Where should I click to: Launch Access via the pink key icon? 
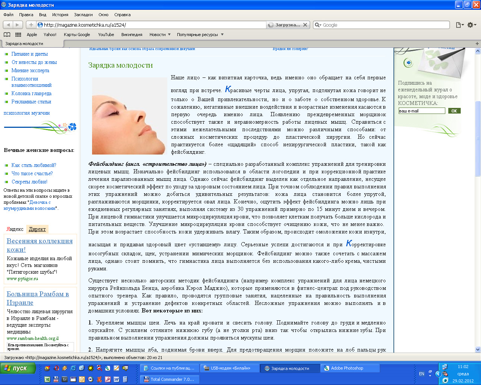(108, 379)
